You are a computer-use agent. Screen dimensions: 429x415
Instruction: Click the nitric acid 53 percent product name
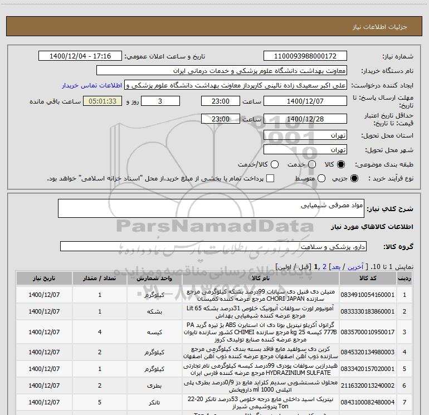click(x=261, y=402)
